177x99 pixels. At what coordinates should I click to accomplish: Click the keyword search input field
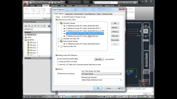106,2
